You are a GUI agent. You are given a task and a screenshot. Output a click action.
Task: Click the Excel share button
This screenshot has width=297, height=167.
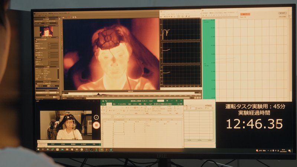[x=180, y=104]
